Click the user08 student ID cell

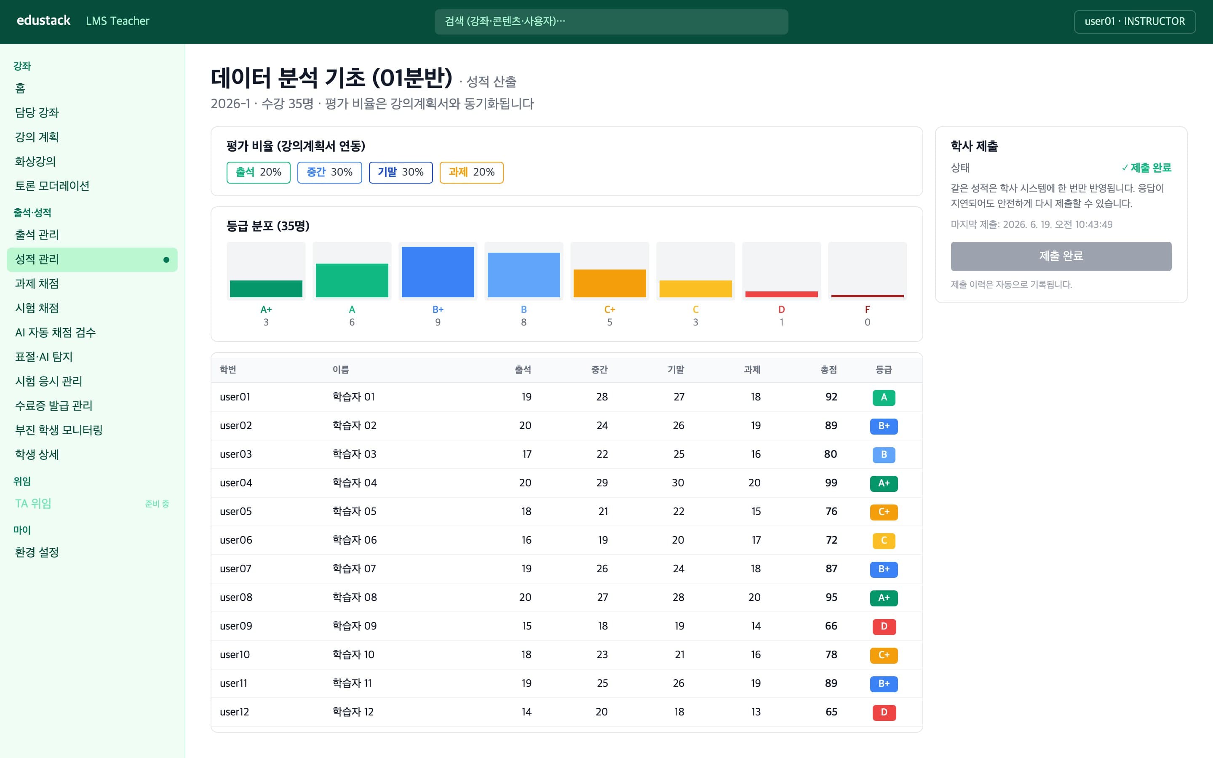[236, 598]
